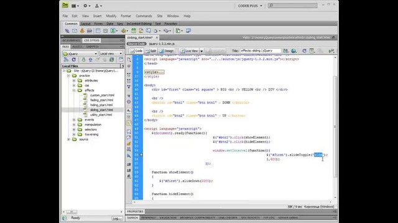Image resolution: width=398 pixels, height=223 pixels.
Task: Insert an Email Link
Action: click(x=75, y=30)
